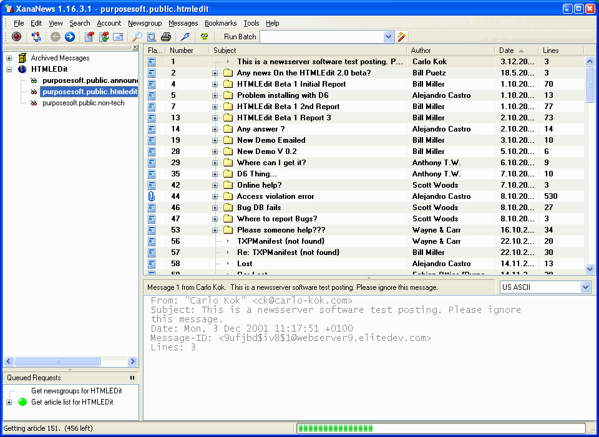Click the Archived Messages filing cabinet icon
599x437 pixels.
click(x=22, y=58)
